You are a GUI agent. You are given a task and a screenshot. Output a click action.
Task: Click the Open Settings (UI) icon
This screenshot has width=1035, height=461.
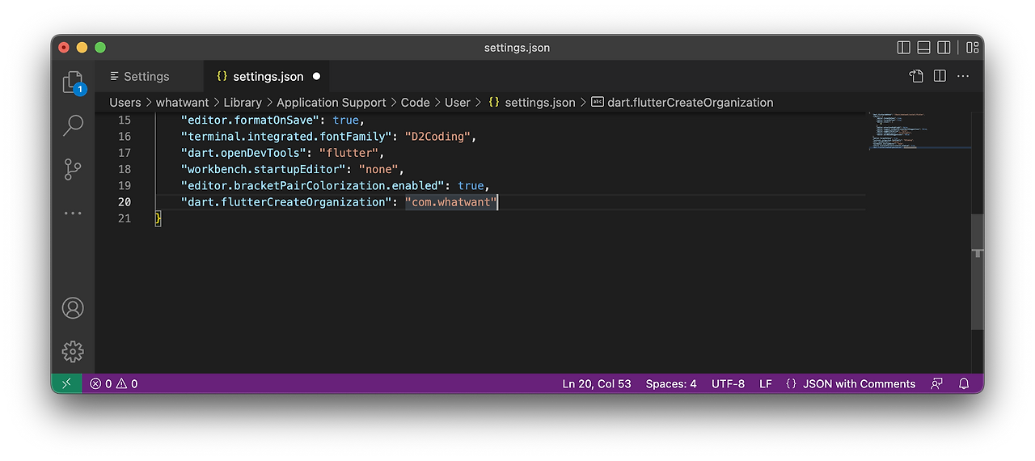(x=916, y=76)
